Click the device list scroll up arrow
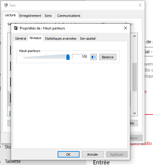The image size is (153, 165). tap(134, 36)
